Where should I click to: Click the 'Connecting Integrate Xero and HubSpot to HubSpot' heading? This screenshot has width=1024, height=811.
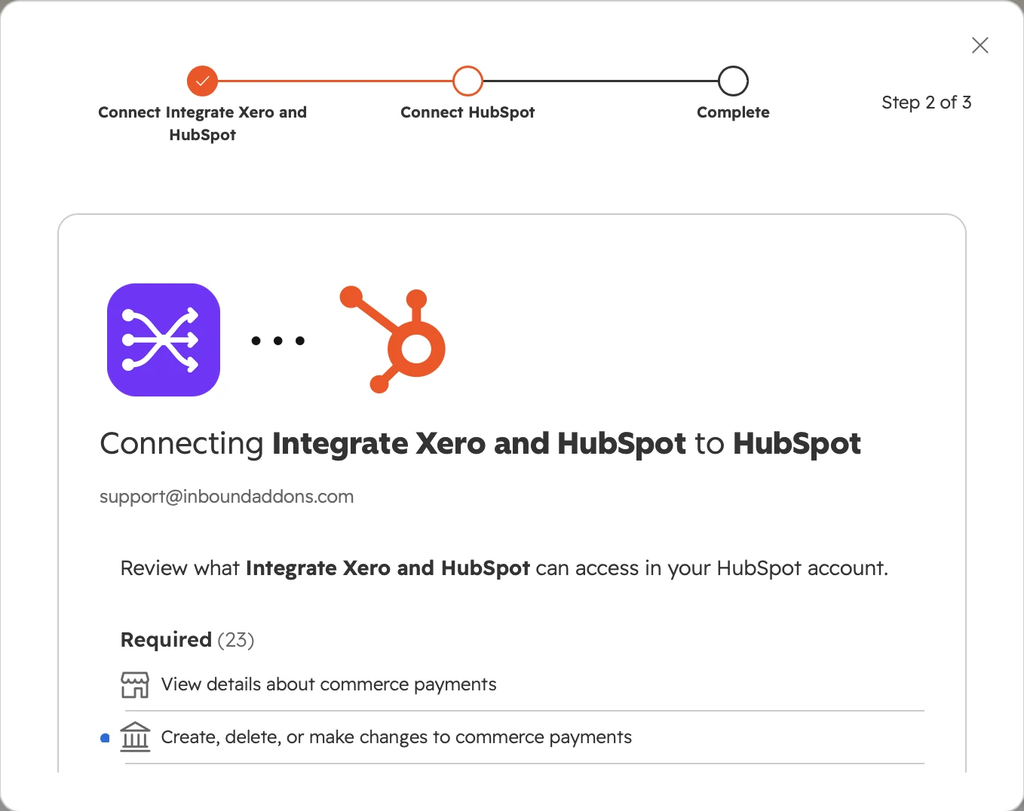(x=480, y=444)
